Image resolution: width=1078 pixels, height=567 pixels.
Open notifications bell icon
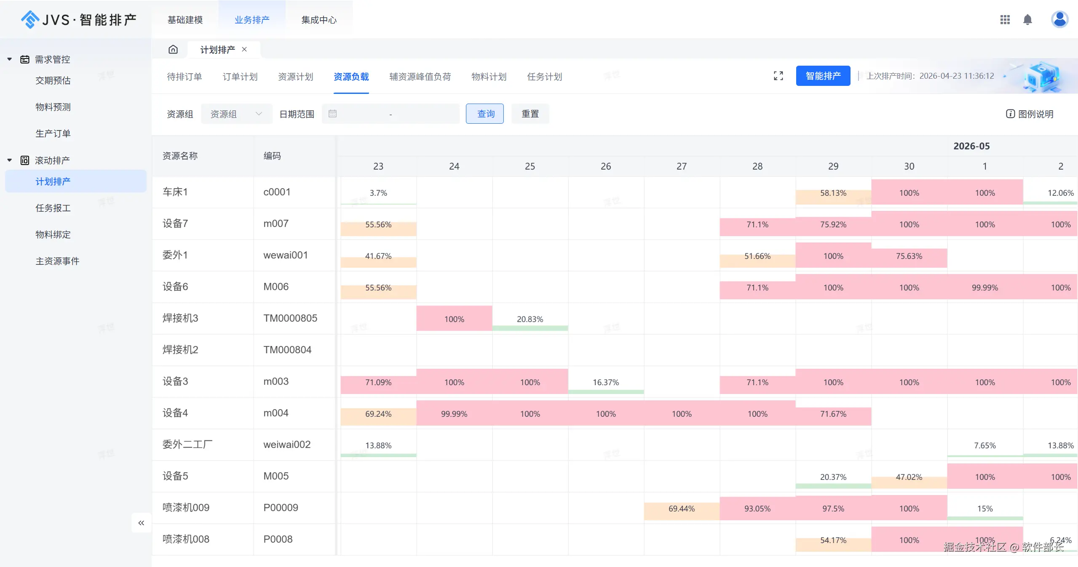(x=1027, y=20)
